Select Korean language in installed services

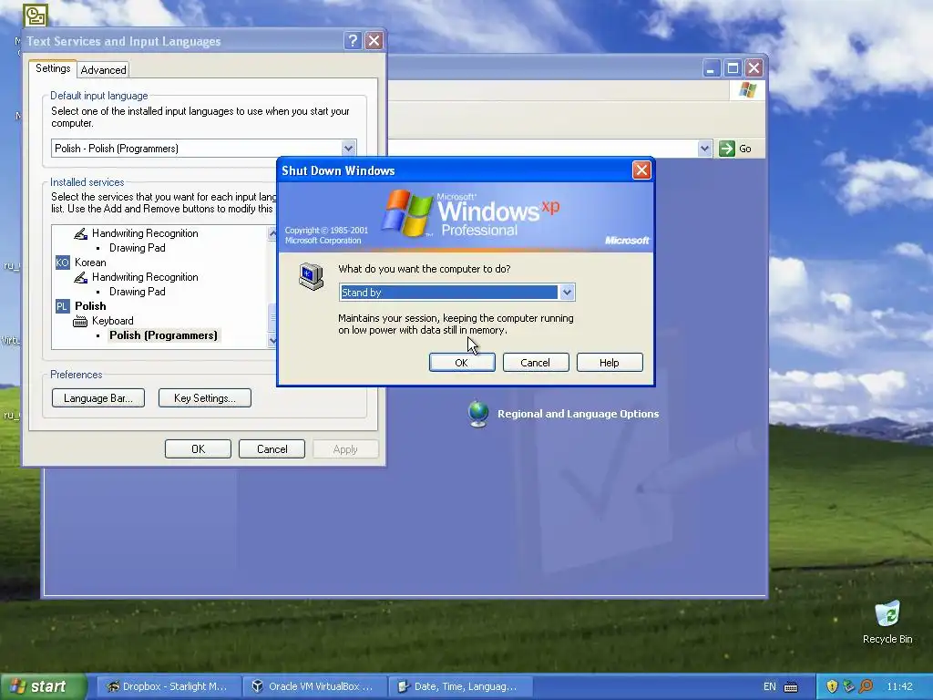90,262
